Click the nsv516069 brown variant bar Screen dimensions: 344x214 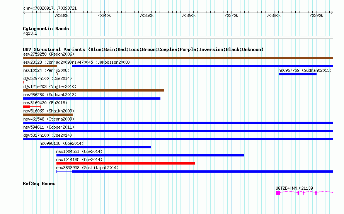[x=48, y=115]
